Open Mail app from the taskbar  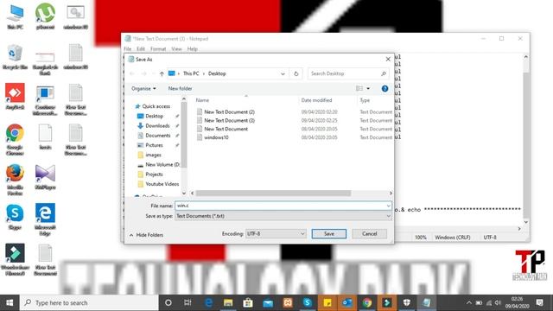268,302
